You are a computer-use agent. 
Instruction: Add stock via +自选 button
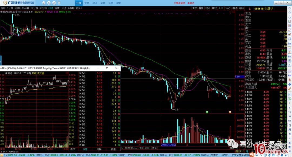[235, 8]
